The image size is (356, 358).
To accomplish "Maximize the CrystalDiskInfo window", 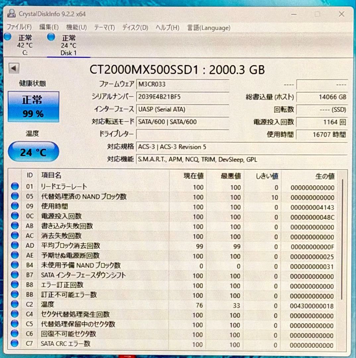I will (x=318, y=14).
